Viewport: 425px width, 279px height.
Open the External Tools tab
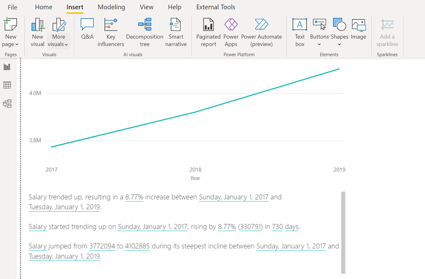216,7
